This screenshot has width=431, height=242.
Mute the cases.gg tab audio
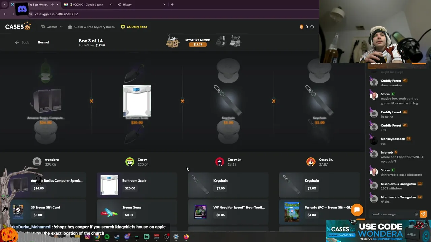(x=52, y=5)
